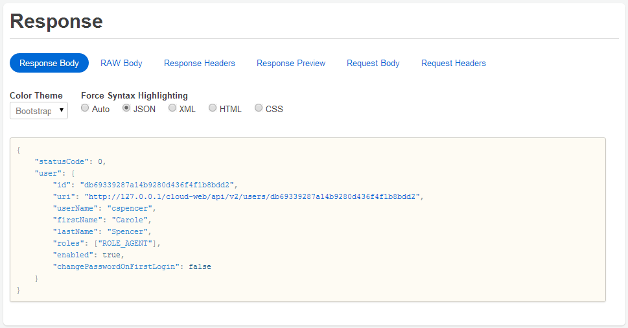Choose JSON syntax highlighting radio button
Image resolution: width=628 pixels, height=328 pixels.
pos(126,108)
